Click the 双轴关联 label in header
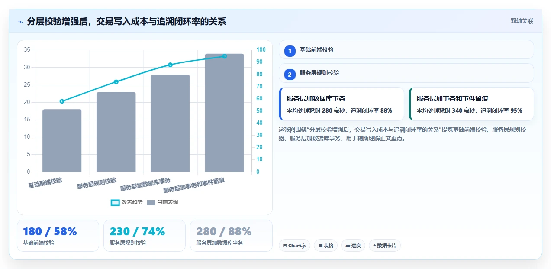Screen dimensions: 551x269 (522, 21)
